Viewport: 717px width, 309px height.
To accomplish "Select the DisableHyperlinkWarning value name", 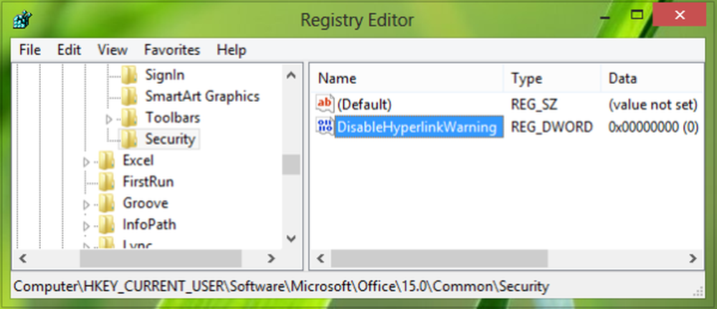I will pos(419,127).
